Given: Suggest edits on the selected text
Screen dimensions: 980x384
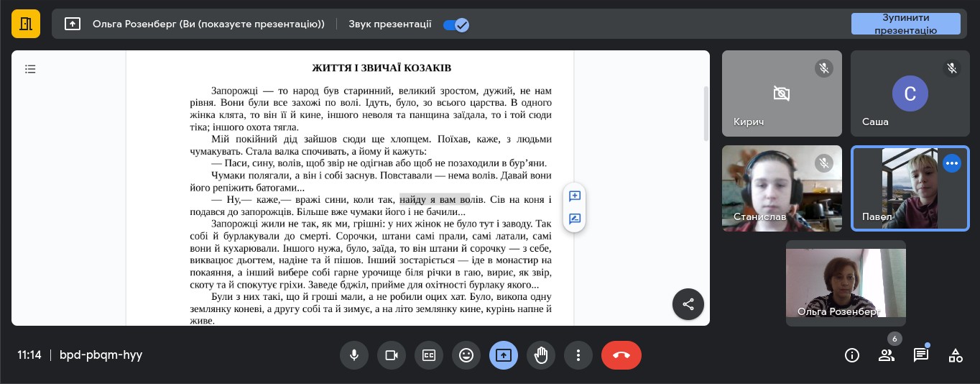Looking at the screenshot, I should 575,219.
